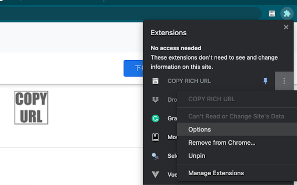Click the bookmark-shaped extension icon
The height and width of the screenshot is (185, 297).
click(x=155, y=137)
